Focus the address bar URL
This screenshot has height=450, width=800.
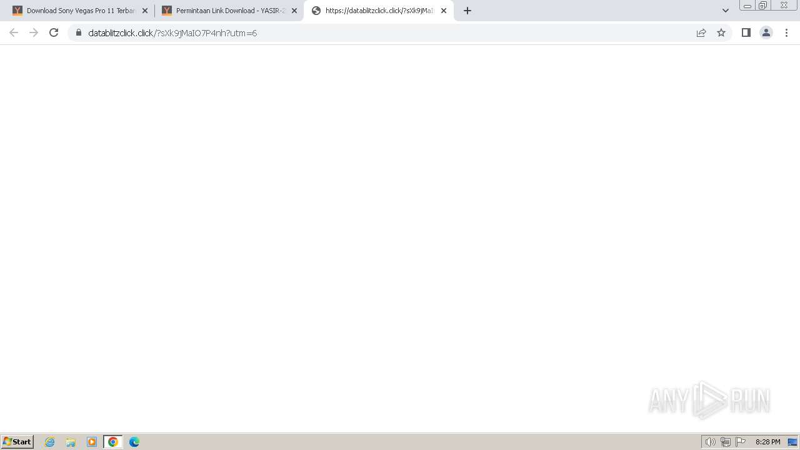[x=172, y=33]
